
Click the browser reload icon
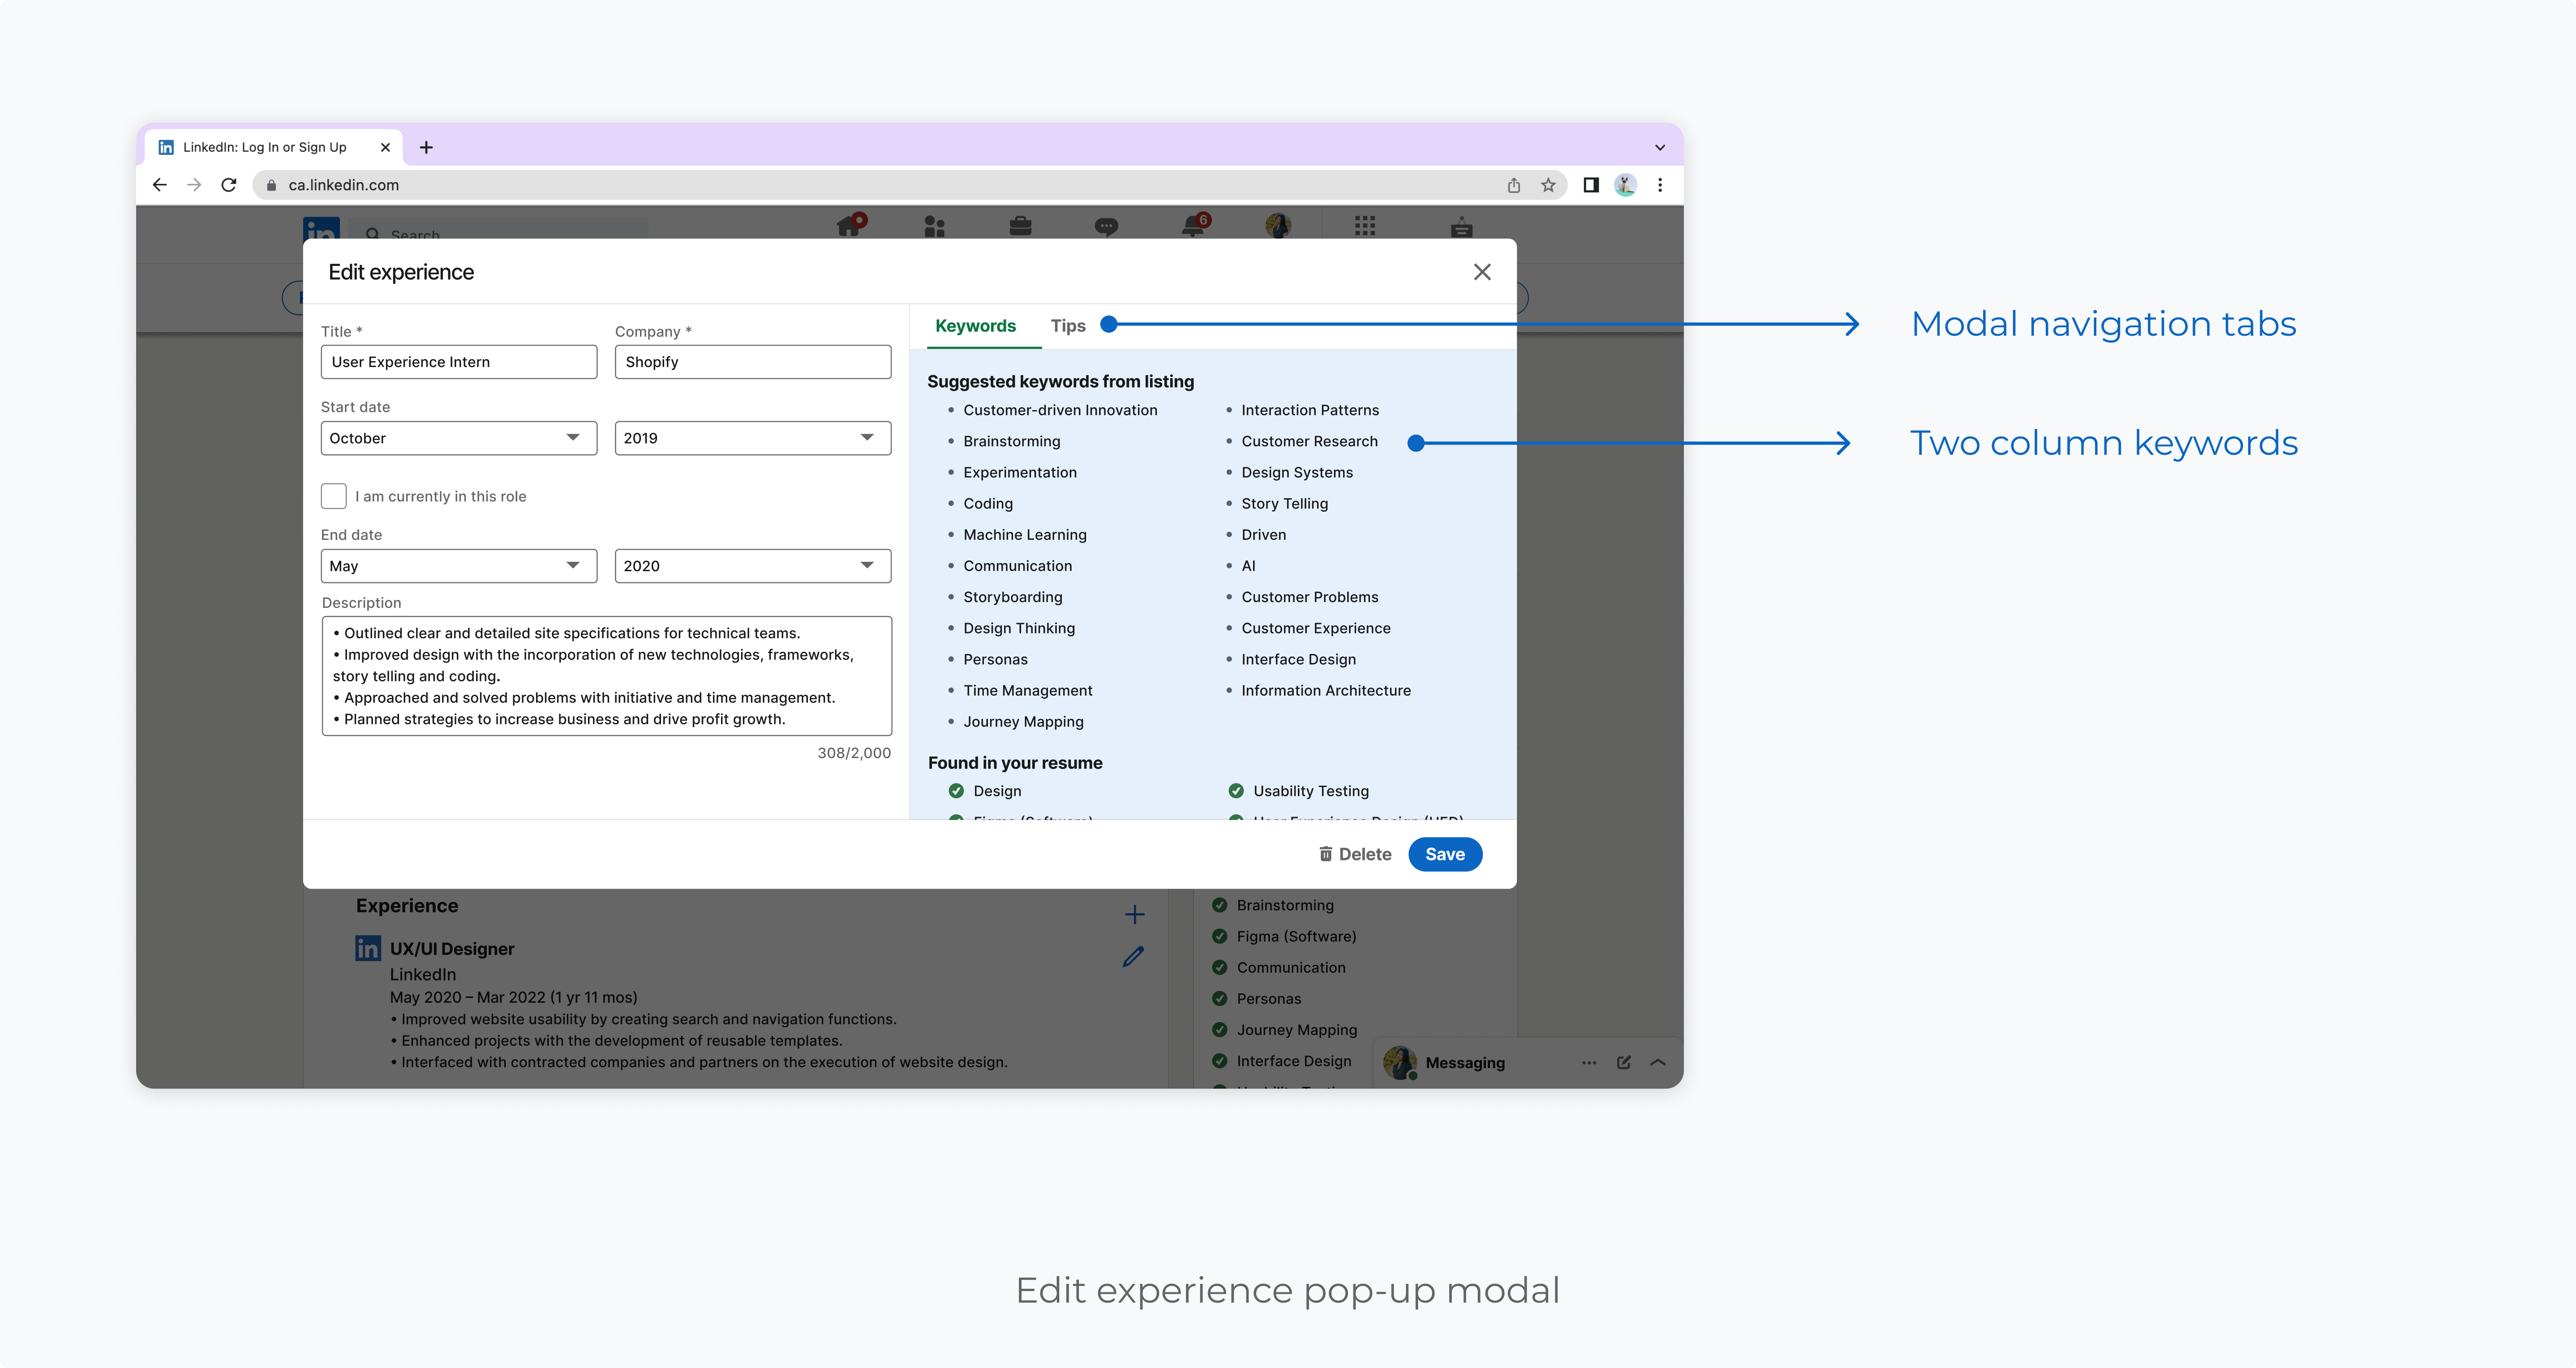229,185
